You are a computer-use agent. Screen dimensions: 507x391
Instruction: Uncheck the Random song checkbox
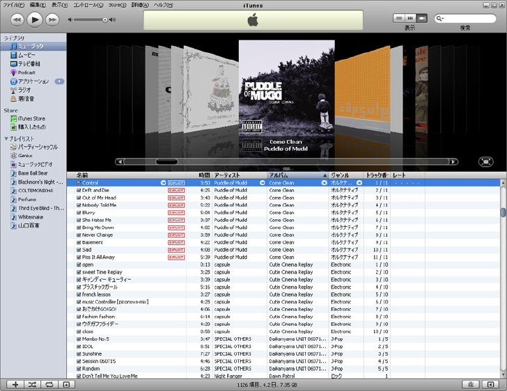pos(79,369)
